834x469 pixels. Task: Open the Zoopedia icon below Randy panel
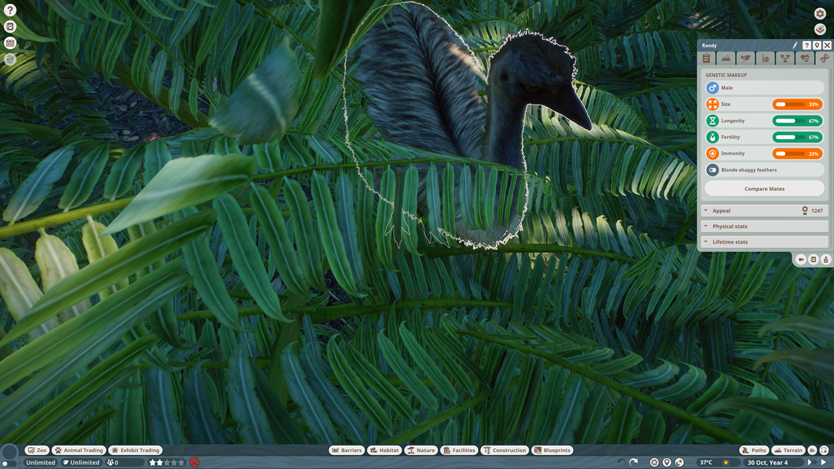coord(813,259)
